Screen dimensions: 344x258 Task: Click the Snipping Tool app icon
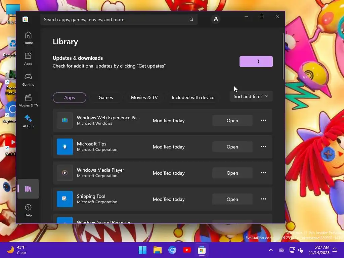pos(65,199)
